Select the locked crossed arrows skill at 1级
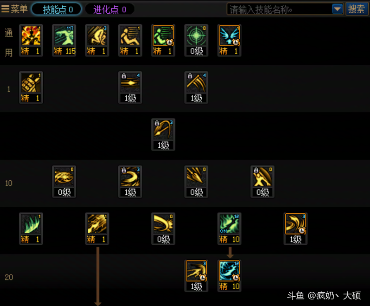 pos(196,87)
